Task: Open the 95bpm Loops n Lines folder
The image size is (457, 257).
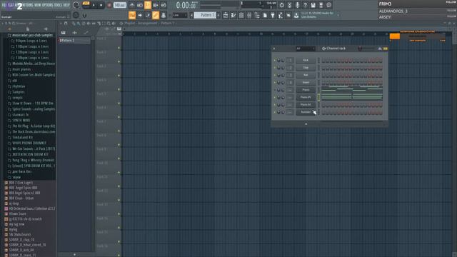Action: tap(31, 41)
